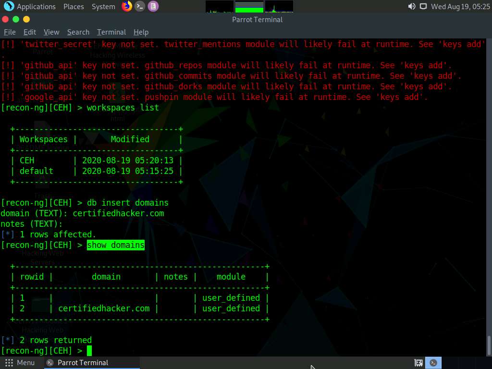Click the github_dorks module warning line

tap(226, 86)
